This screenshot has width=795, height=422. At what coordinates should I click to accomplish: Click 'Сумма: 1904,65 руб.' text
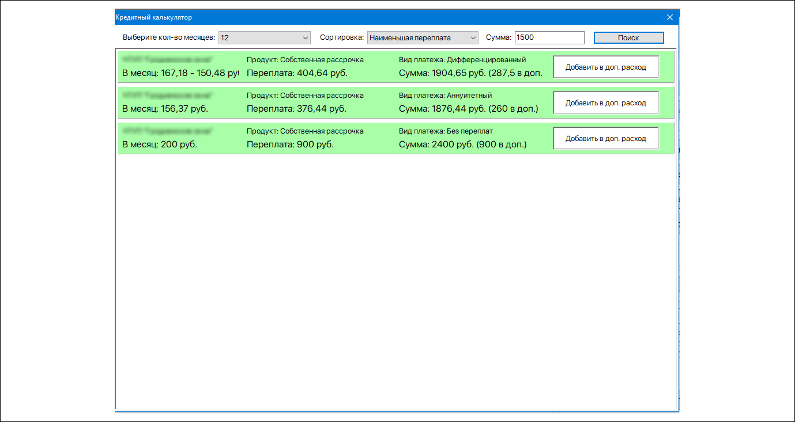tap(442, 73)
